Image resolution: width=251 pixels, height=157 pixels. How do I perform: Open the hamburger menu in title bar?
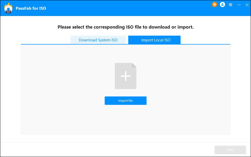coord(231,5)
